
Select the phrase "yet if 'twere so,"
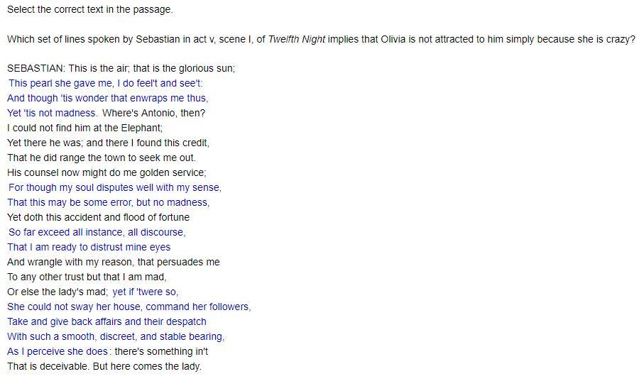point(146,292)
